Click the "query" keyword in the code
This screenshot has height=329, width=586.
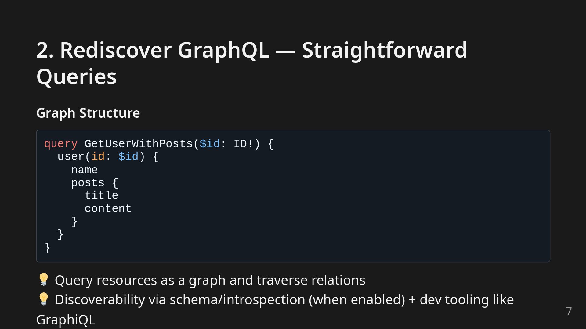(61, 144)
